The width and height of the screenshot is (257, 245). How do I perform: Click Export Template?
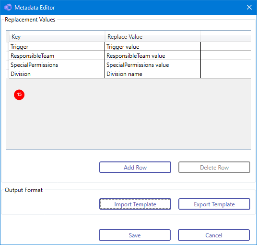tap(214, 204)
